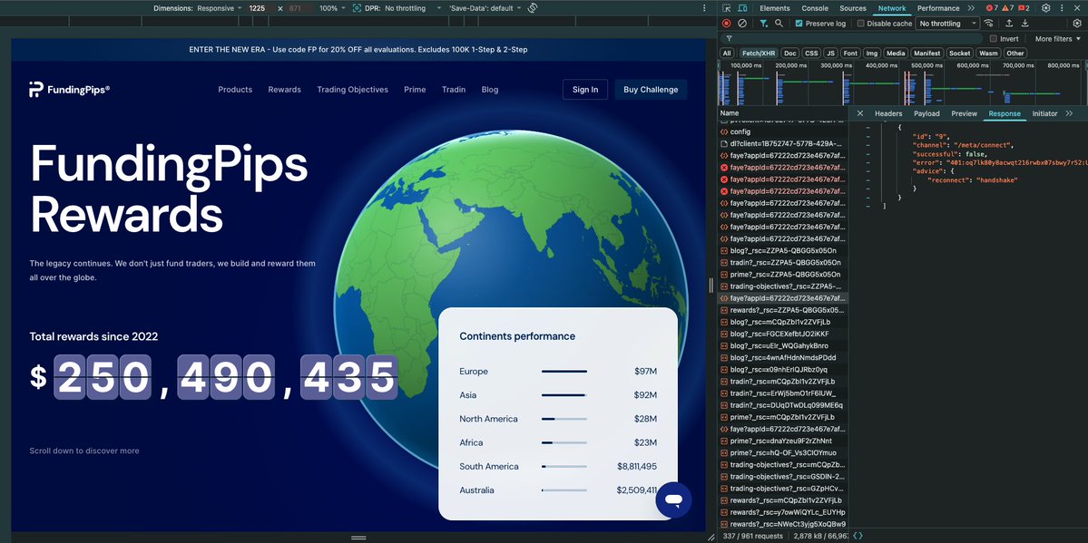The width and height of the screenshot is (1088, 543).
Task: Open the Headers request tab
Action: coord(888,113)
